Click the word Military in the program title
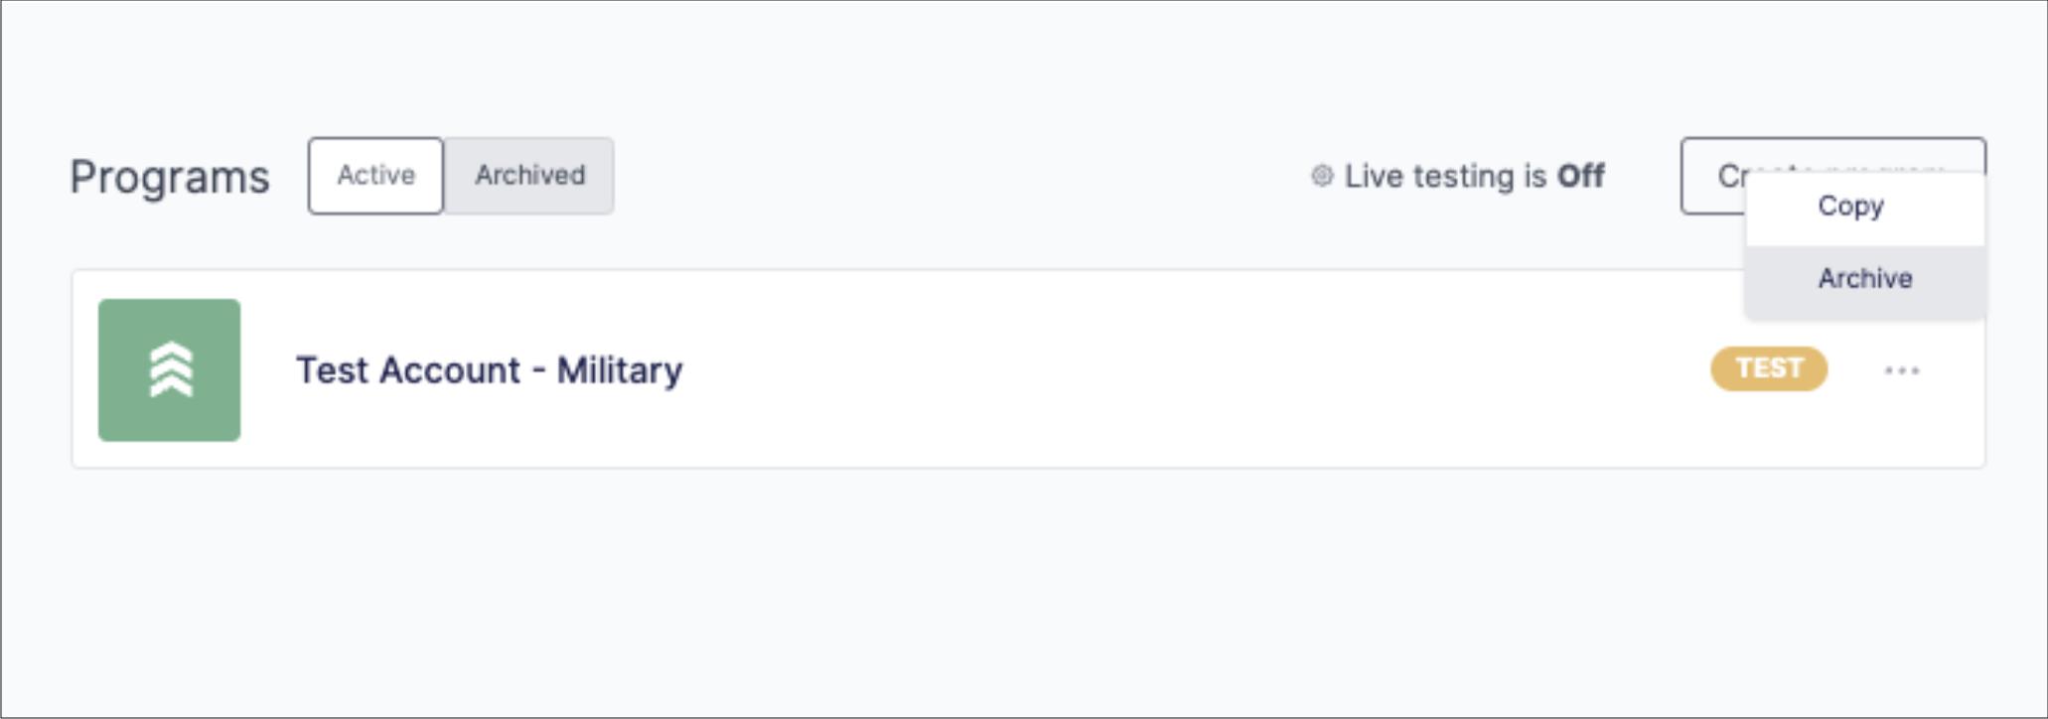Viewport: 2048px width, 719px height. click(620, 370)
